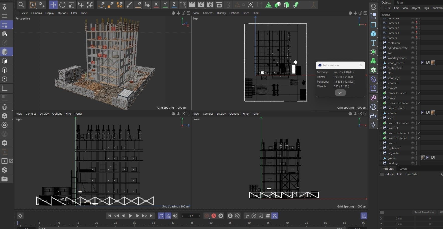
Task: Add a Camera object from palette
Action: (x=373, y=116)
